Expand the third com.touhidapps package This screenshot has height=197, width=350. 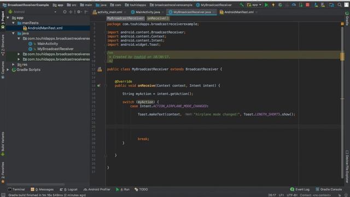[x=19, y=59]
